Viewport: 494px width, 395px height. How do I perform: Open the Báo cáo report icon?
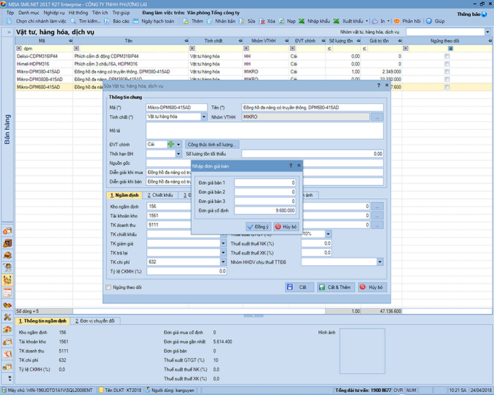coord(107,21)
